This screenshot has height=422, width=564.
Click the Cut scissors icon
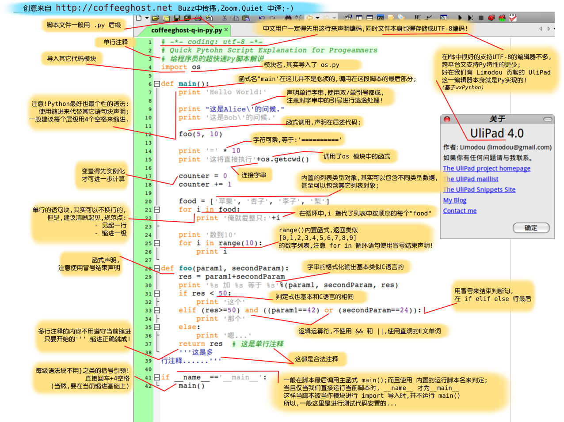225,18
